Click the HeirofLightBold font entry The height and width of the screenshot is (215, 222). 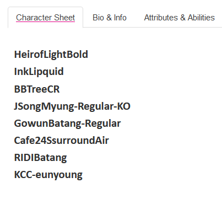(x=51, y=55)
